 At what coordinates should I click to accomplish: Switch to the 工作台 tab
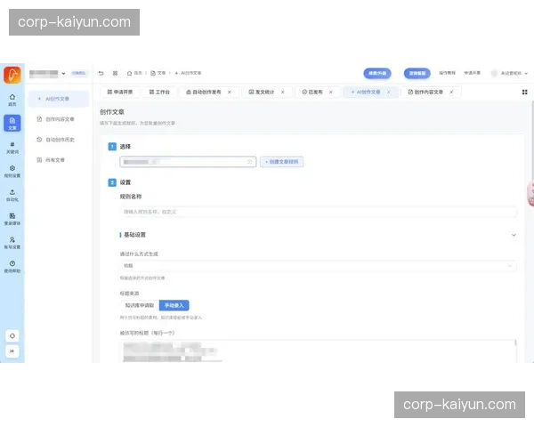tap(159, 92)
